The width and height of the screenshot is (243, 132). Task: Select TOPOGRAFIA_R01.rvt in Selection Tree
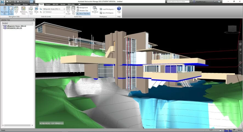coord(14,28)
